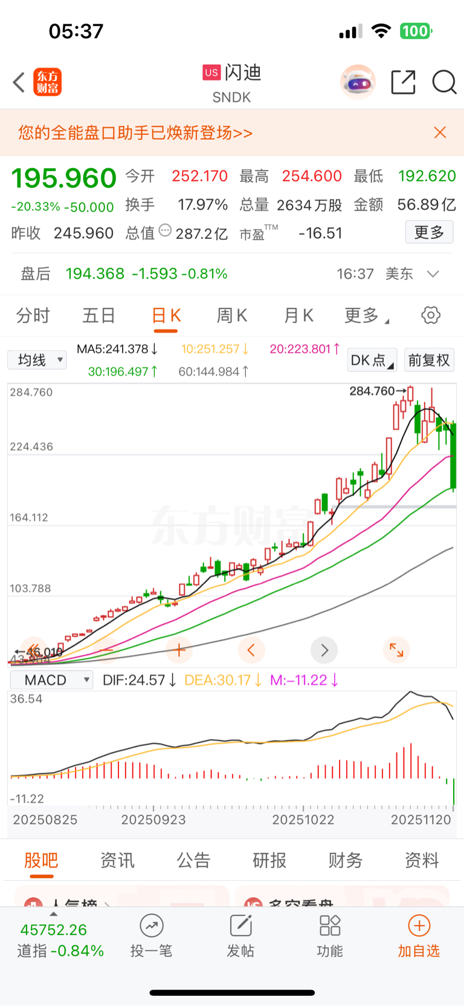Tap the 20251022 date label
The image size is (464, 1006).
point(303,820)
